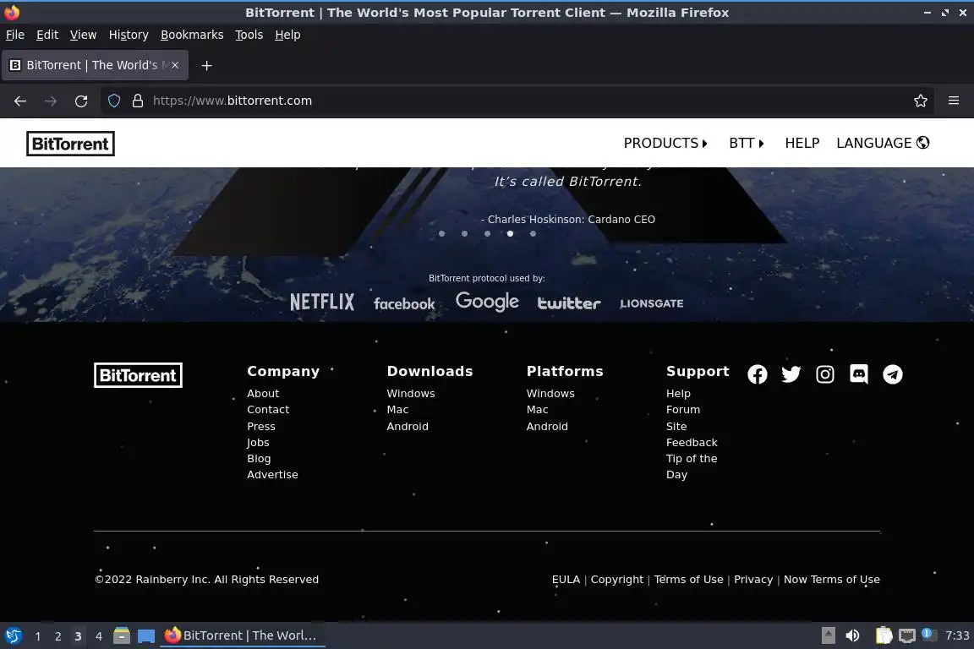Open the Edit menu

click(47, 35)
